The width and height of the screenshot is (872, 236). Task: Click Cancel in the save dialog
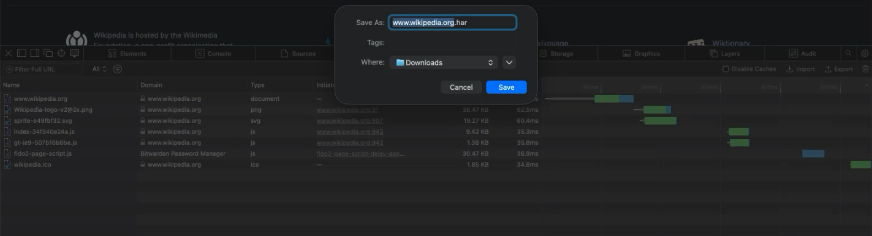pos(461,87)
